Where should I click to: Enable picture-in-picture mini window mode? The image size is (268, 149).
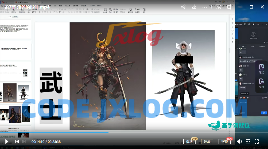[218, 7]
